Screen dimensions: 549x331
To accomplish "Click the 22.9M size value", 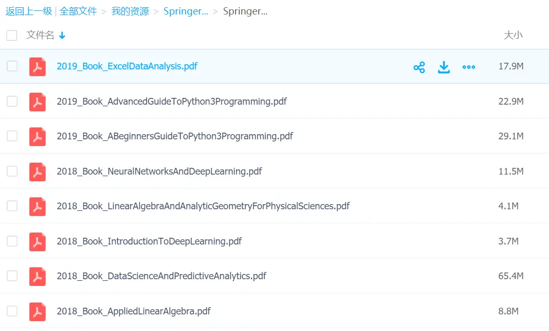I will point(511,102).
